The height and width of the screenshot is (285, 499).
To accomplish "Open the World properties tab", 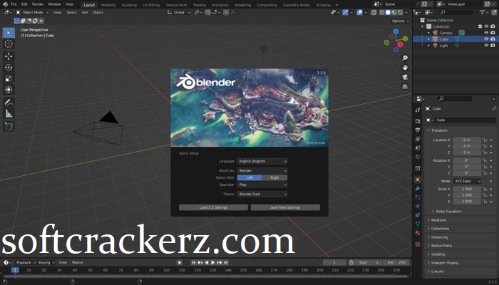I will coord(418,157).
